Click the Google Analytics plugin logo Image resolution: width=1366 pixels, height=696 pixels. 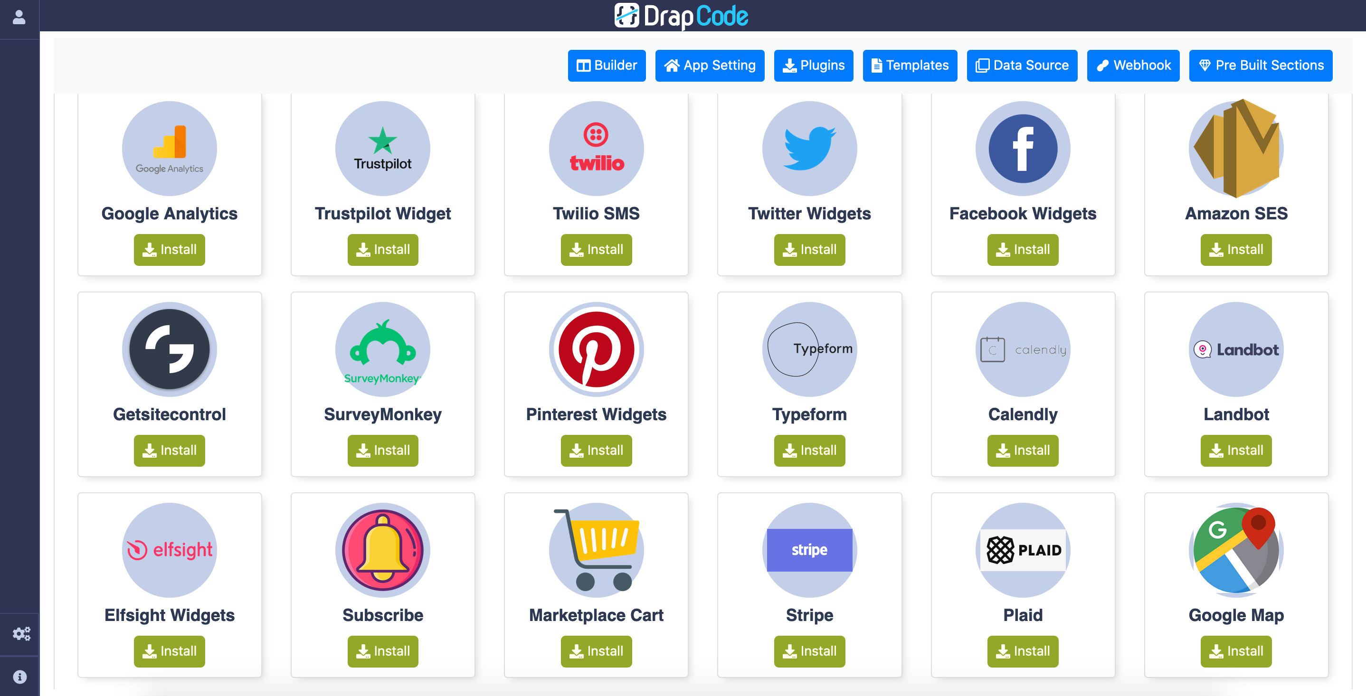click(169, 149)
